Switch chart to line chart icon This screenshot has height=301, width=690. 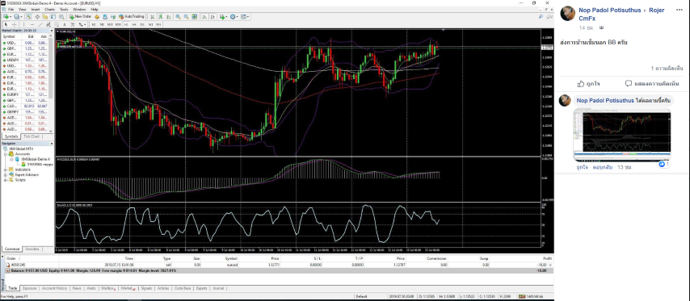(169, 17)
